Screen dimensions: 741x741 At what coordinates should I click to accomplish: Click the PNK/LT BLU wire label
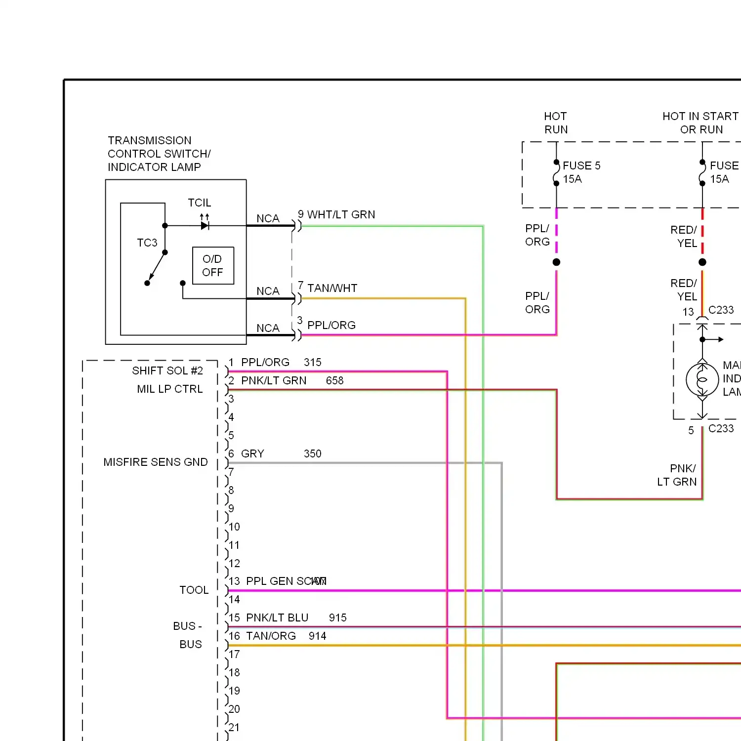[x=277, y=617]
